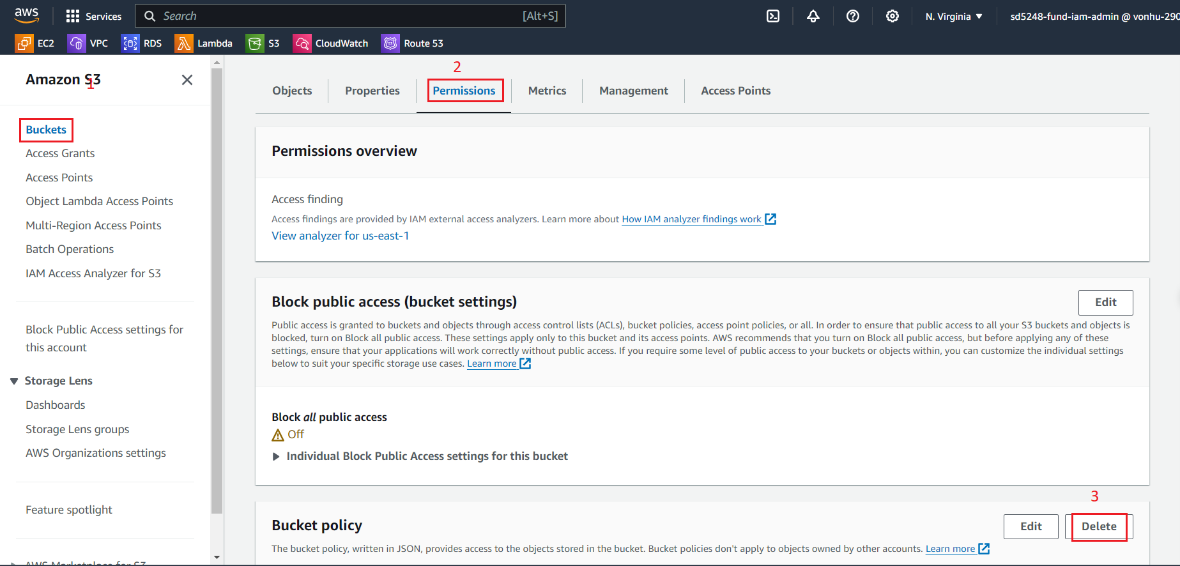Image resolution: width=1180 pixels, height=566 pixels.
Task: Switch to the Metrics tab
Action: click(547, 91)
